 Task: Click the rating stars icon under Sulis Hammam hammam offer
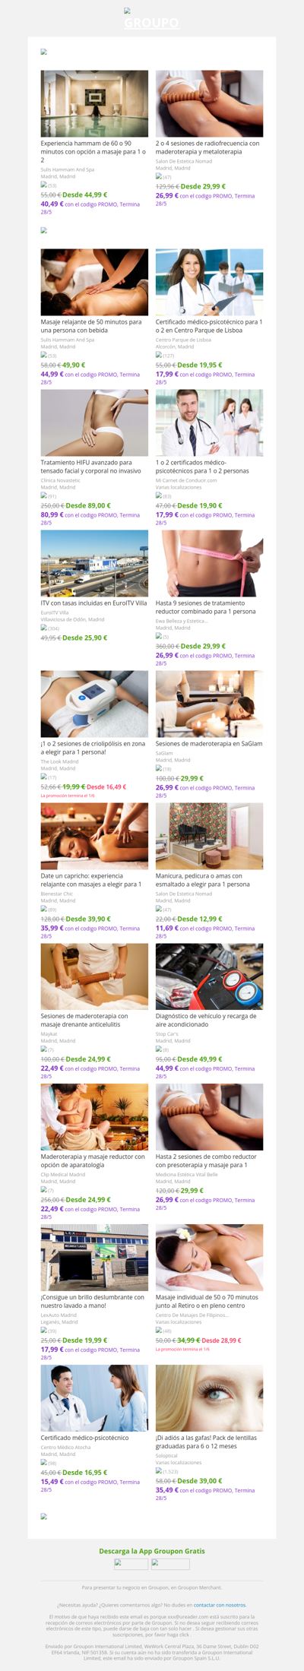[x=44, y=185]
